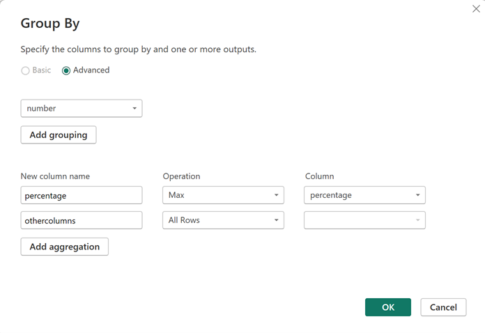This screenshot has height=333, width=485.
Task: Confirm the grouping with OK
Action: point(388,307)
